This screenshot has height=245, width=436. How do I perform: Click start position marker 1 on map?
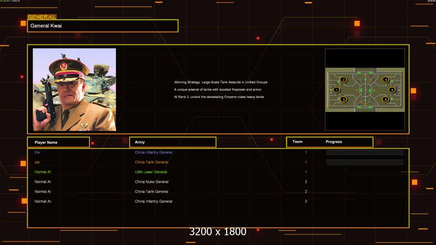(337, 89)
